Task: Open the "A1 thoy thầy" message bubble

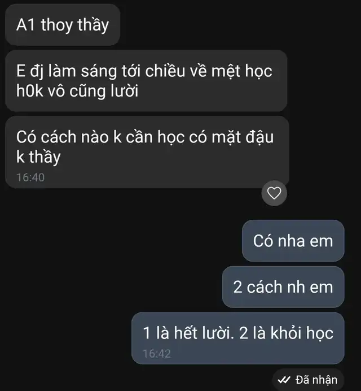Action: pyautogui.click(x=63, y=25)
